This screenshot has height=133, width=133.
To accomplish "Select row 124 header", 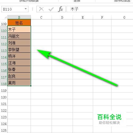I will pos(4,122).
